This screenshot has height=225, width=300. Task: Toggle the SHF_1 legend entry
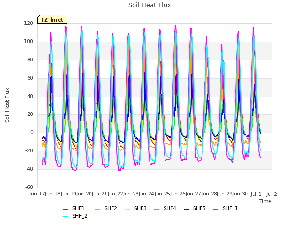coord(225,208)
